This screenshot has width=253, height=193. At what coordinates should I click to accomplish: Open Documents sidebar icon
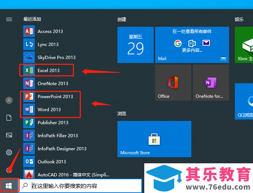[x=9, y=118]
